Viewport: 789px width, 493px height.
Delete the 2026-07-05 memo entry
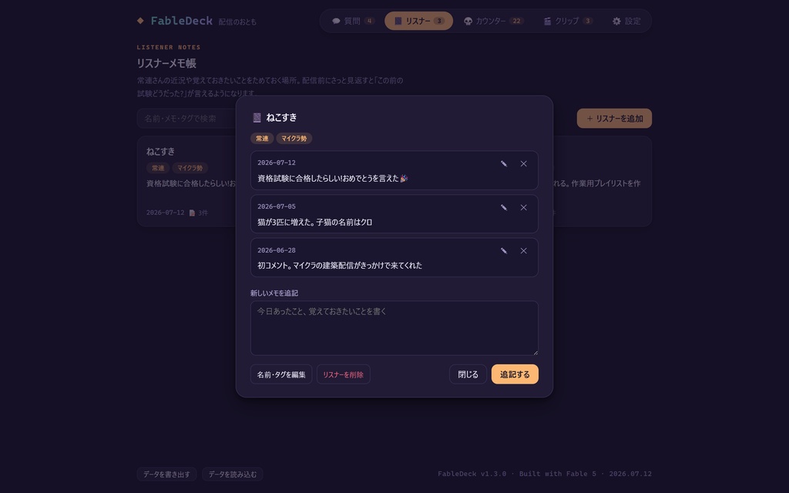pos(523,207)
